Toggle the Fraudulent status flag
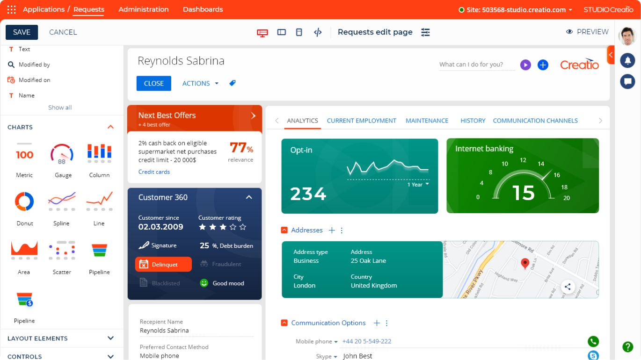The height and width of the screenshot is (360, 641). pyautogui.click(x=220, y=264)
